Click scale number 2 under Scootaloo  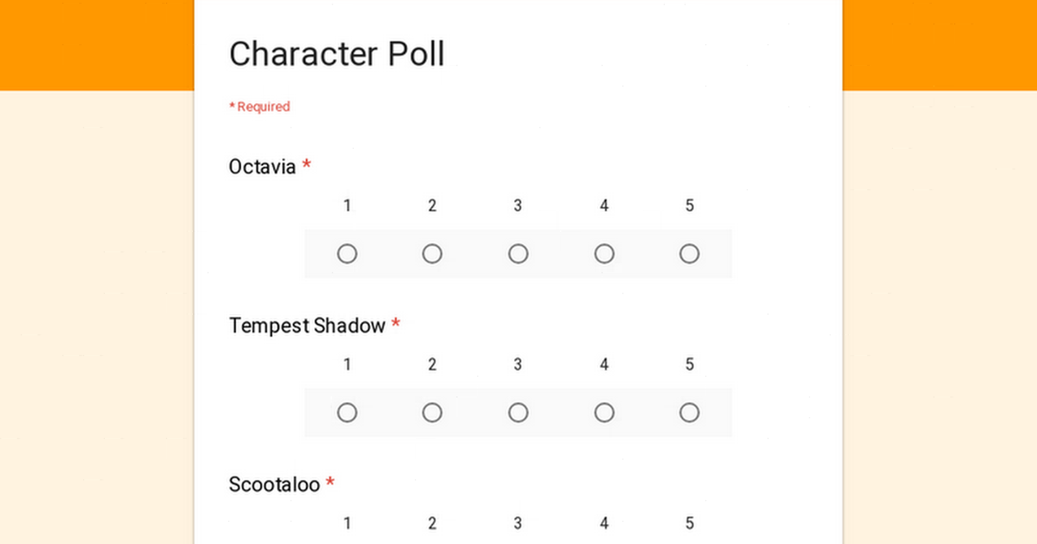432,523
